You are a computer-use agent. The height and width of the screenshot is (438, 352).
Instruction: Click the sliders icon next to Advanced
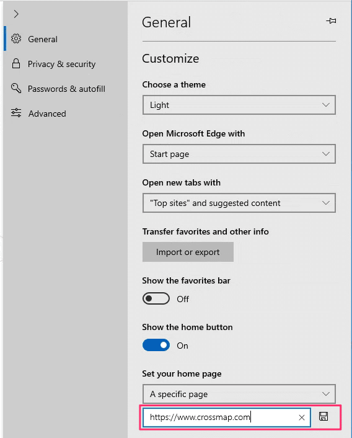coord(16,112)
